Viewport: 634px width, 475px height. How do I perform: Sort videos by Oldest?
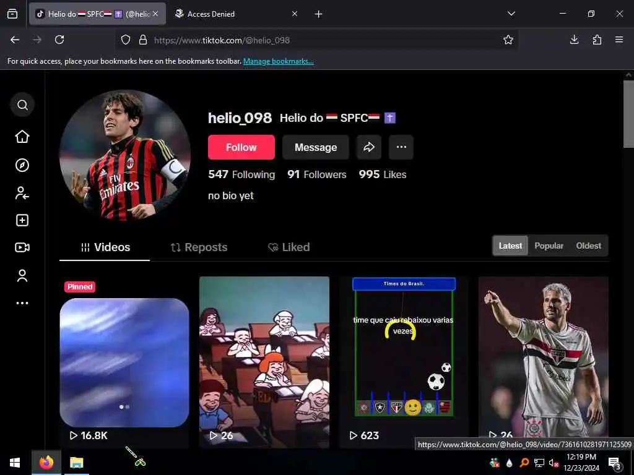588,246
